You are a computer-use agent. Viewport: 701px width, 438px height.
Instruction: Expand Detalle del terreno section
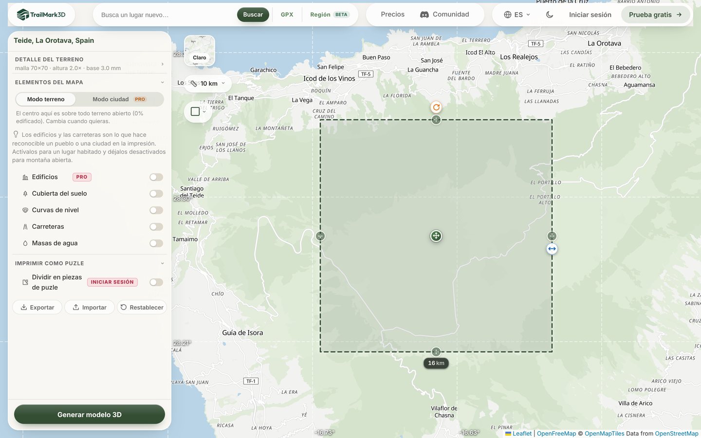(90, 64)
